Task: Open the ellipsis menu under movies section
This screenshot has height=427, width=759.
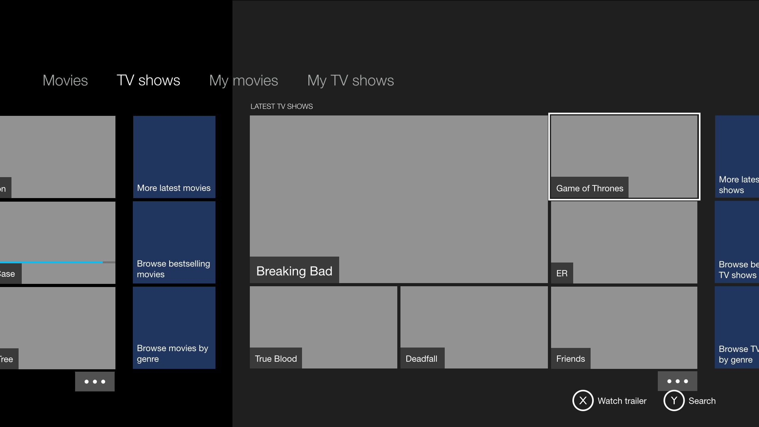Action: [95, 382]
